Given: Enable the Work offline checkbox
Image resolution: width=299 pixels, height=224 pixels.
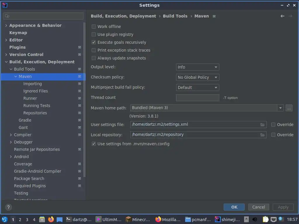Looking at the screenshot, I should pos(94,27).
